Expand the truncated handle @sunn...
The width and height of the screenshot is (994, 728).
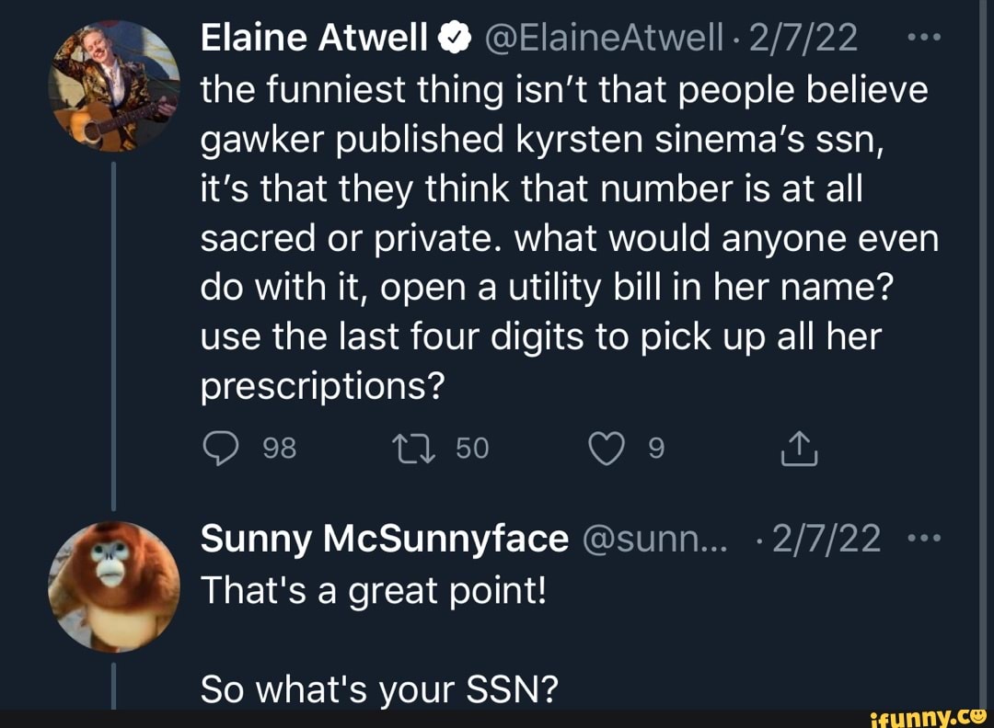tap(653, 539)
